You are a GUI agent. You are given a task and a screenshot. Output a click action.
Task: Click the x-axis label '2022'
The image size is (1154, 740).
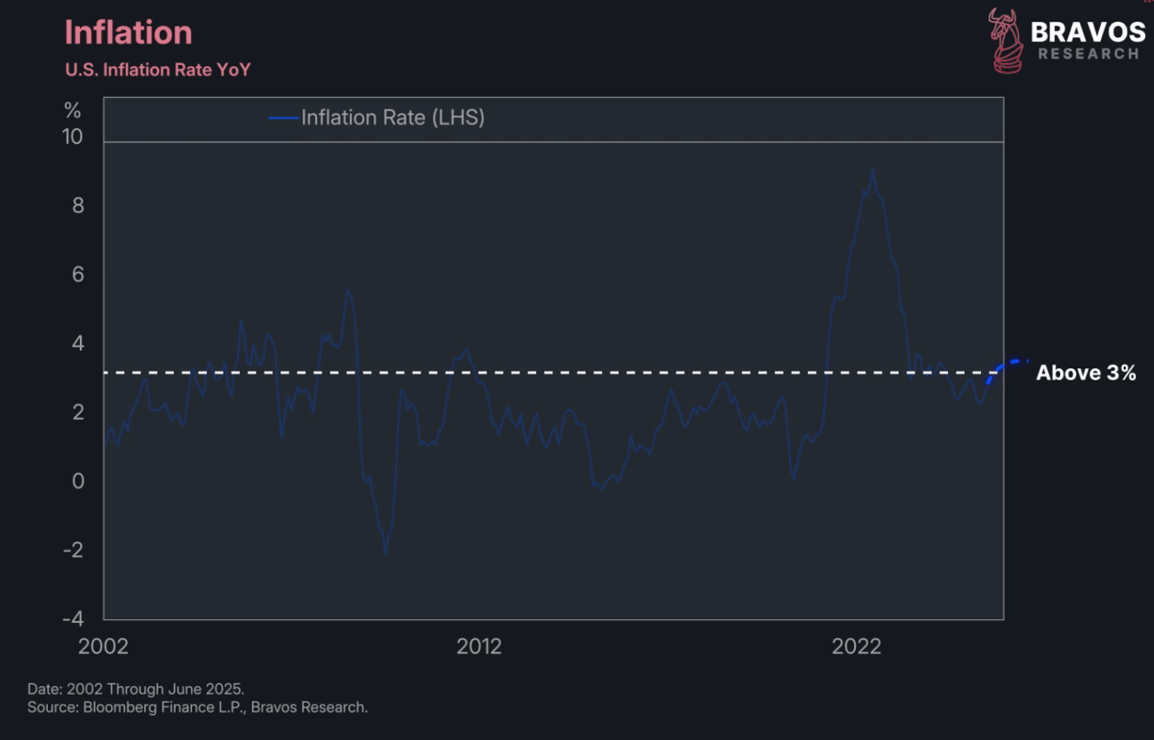[857, 646]
